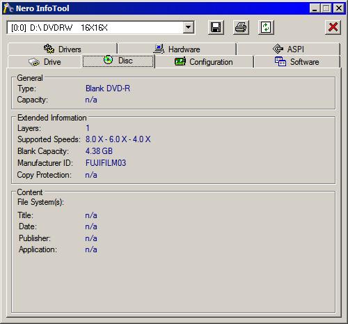The image size is (348, 324).
Task: Click the printer icon
Action: (241, 28)
